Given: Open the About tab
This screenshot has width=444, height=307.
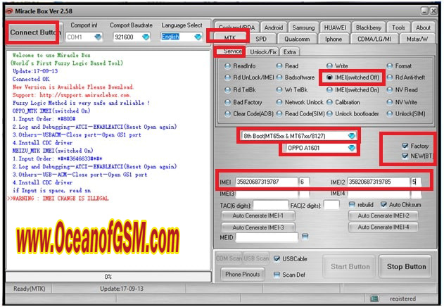Looking at the screenshot, I should click(423, 27).
